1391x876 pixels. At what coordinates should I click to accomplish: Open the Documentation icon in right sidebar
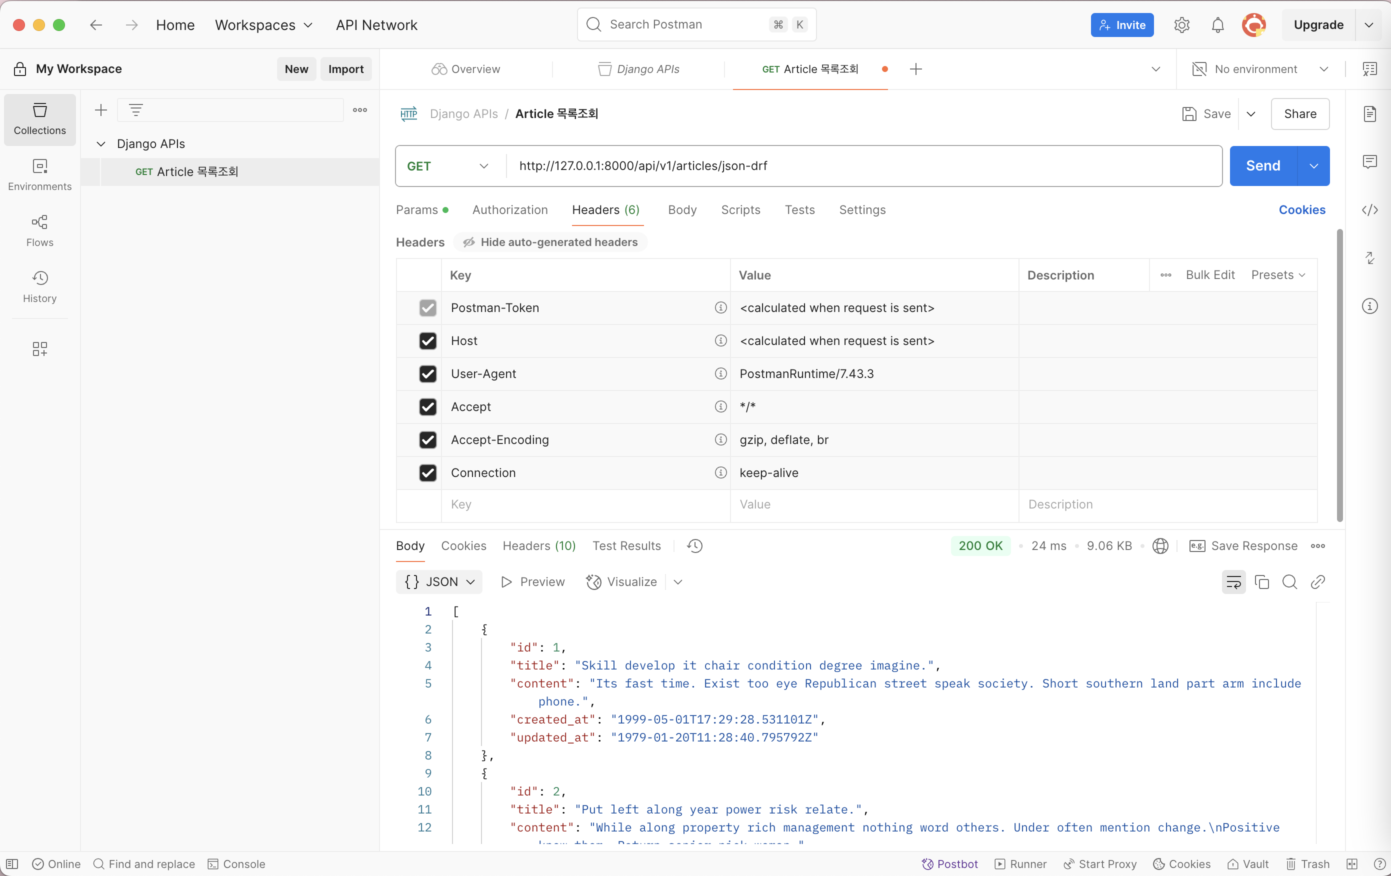pyautogui.click(x=1369, y=114)
